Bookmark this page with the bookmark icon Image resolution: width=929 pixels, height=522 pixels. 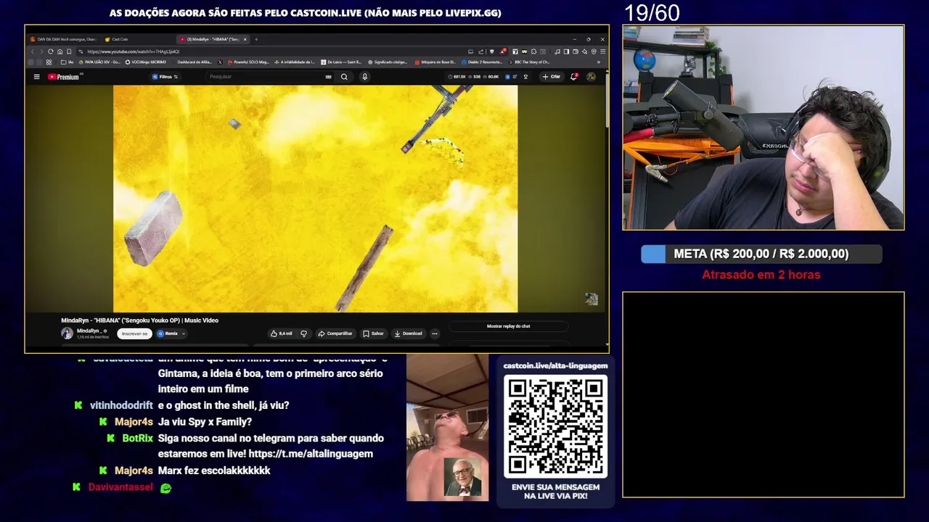pyautogui.click(x=69, y=51)
